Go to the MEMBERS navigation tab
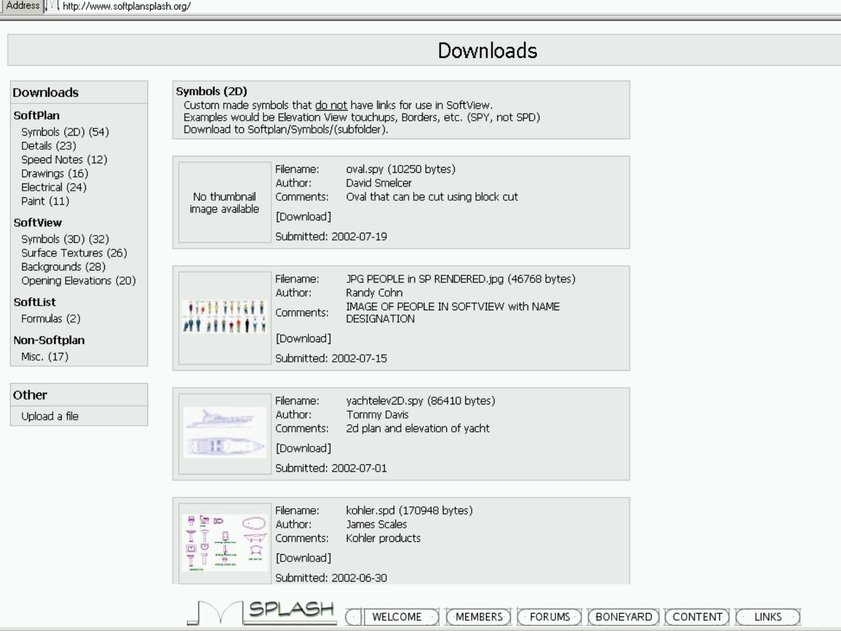Viewport: 841px width, 631px height. coord(479,617)
